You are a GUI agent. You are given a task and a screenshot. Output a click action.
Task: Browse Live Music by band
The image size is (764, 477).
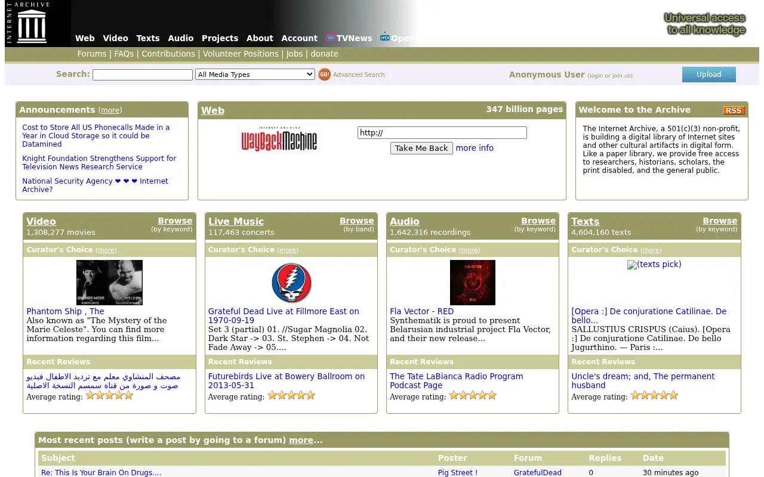click(x=357, y=221)
